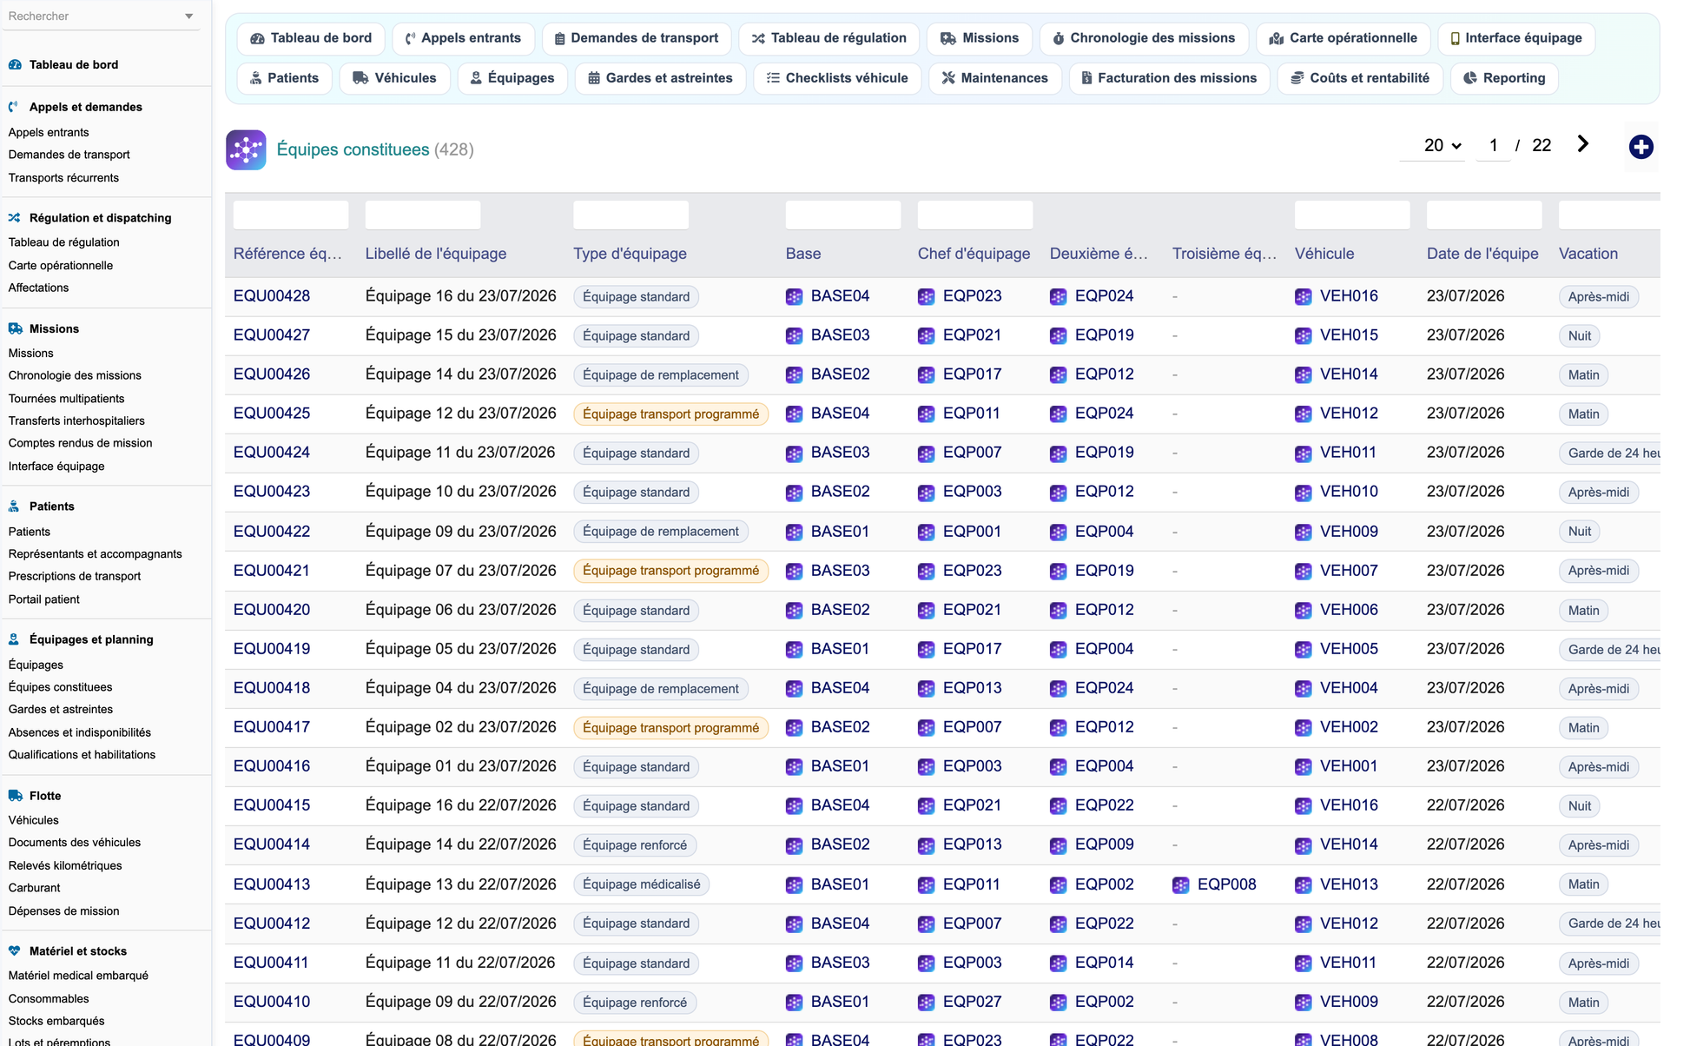The height and width of the screenshot is (1046, 1690).
Task: Click the page number field
Action: click(1493, 145)
